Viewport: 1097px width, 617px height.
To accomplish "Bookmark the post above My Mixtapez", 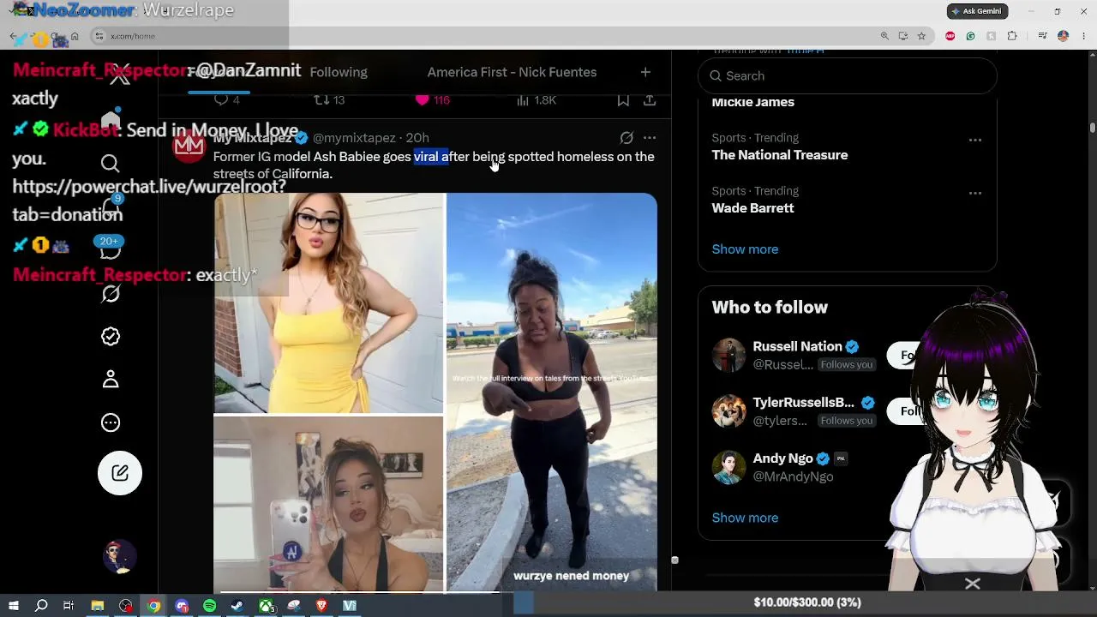I will coord(623,100).
